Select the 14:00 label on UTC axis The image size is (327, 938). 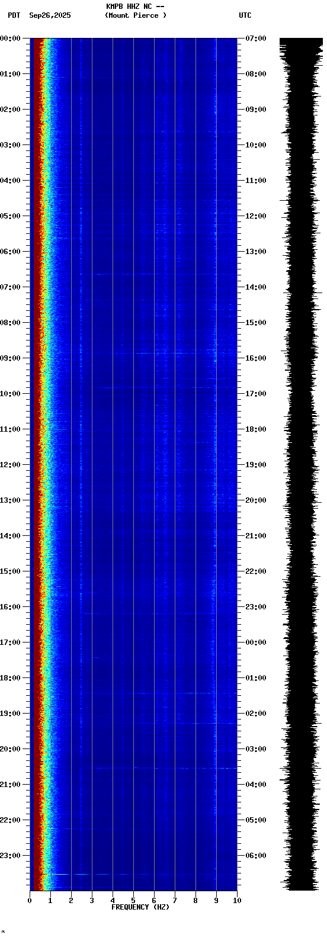(x=256, y=287)
